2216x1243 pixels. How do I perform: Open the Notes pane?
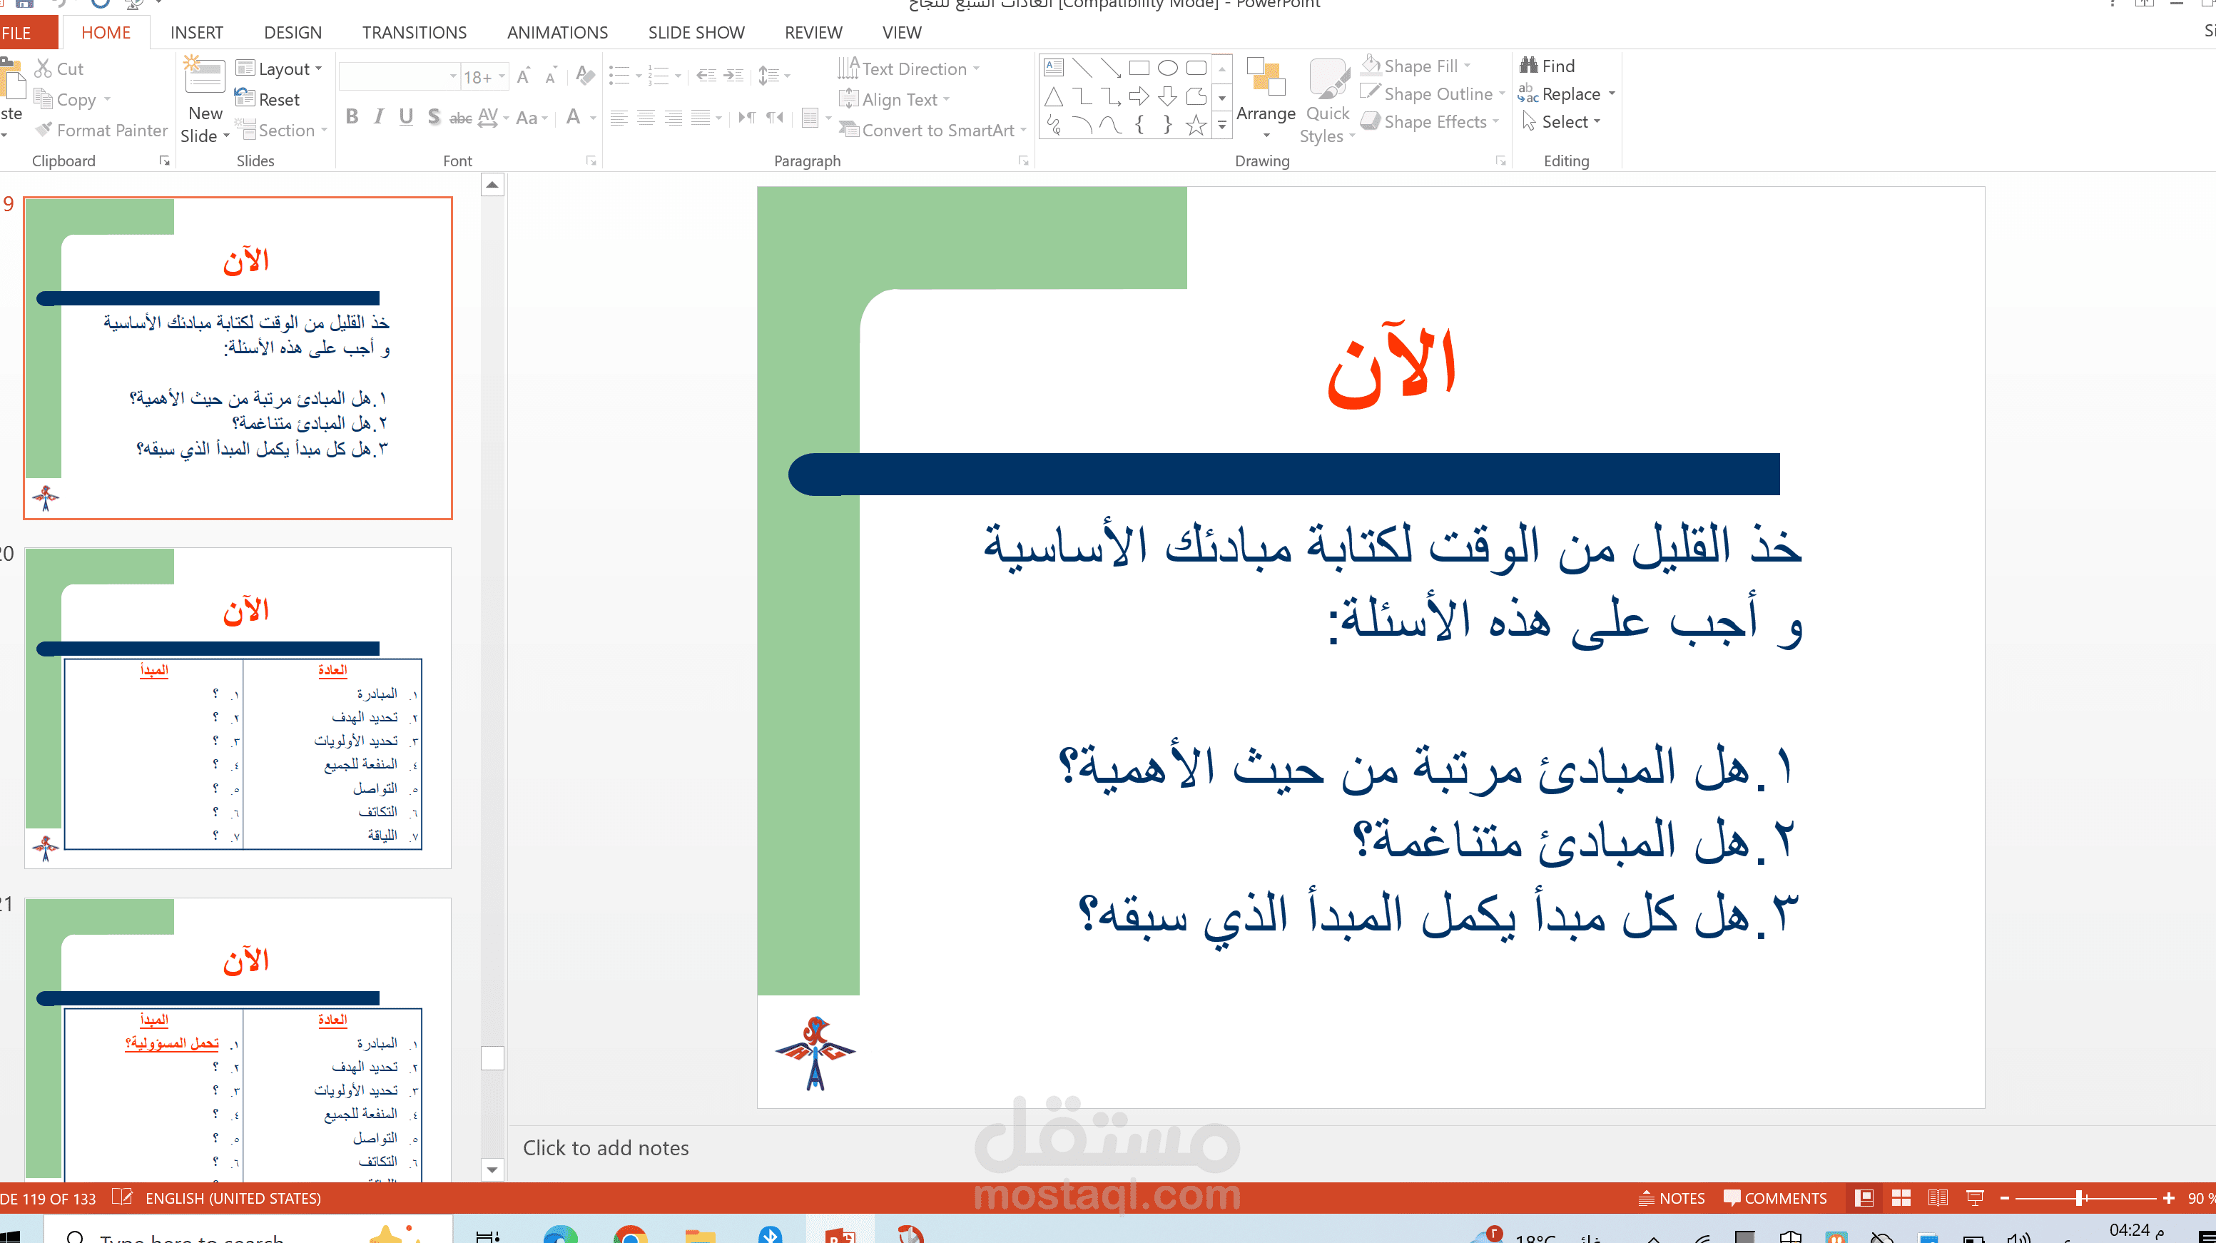(1672, 1197)
